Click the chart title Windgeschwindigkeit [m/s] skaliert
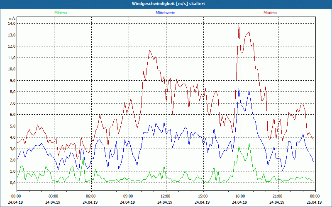This screenshot has height=207, width=332. point(168,4)
